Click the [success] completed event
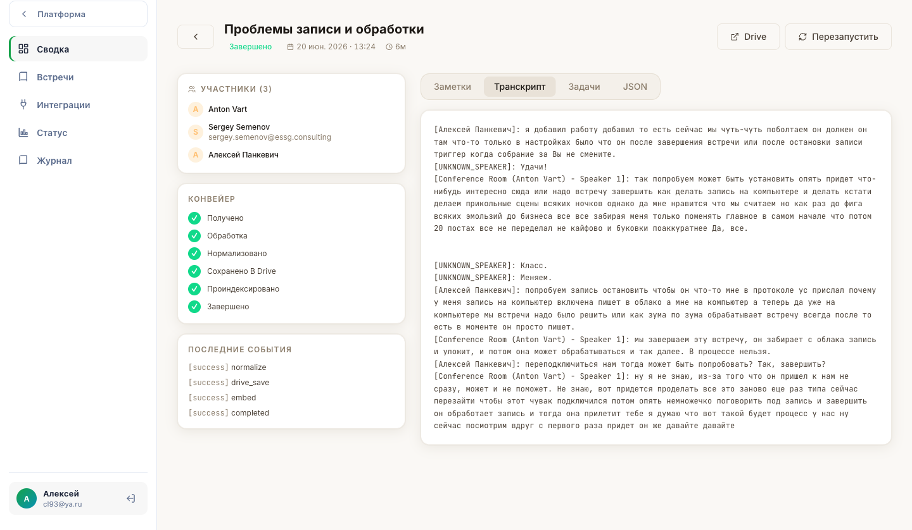This screenshot has width=912, height=530. click(x=229, y=413)
